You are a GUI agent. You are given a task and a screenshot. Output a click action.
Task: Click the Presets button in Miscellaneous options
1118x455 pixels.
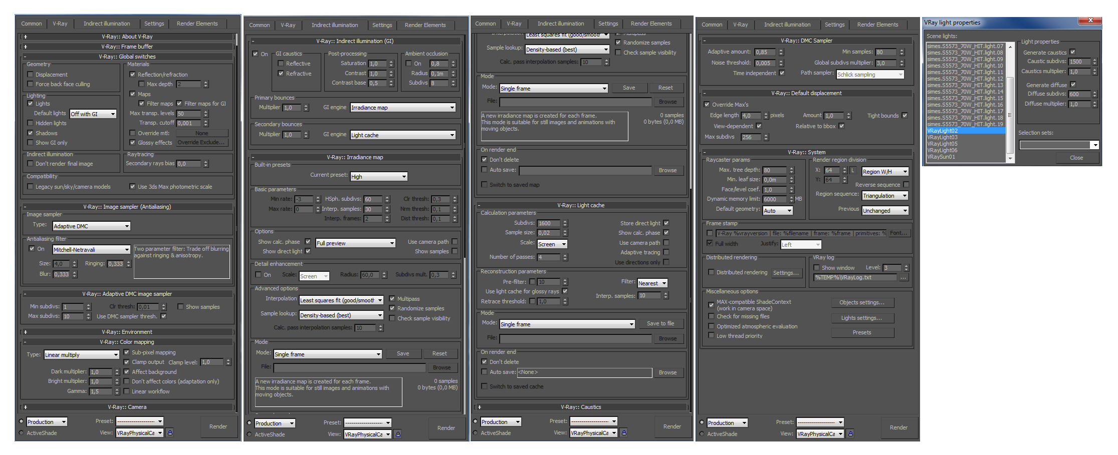coord(862,332)
